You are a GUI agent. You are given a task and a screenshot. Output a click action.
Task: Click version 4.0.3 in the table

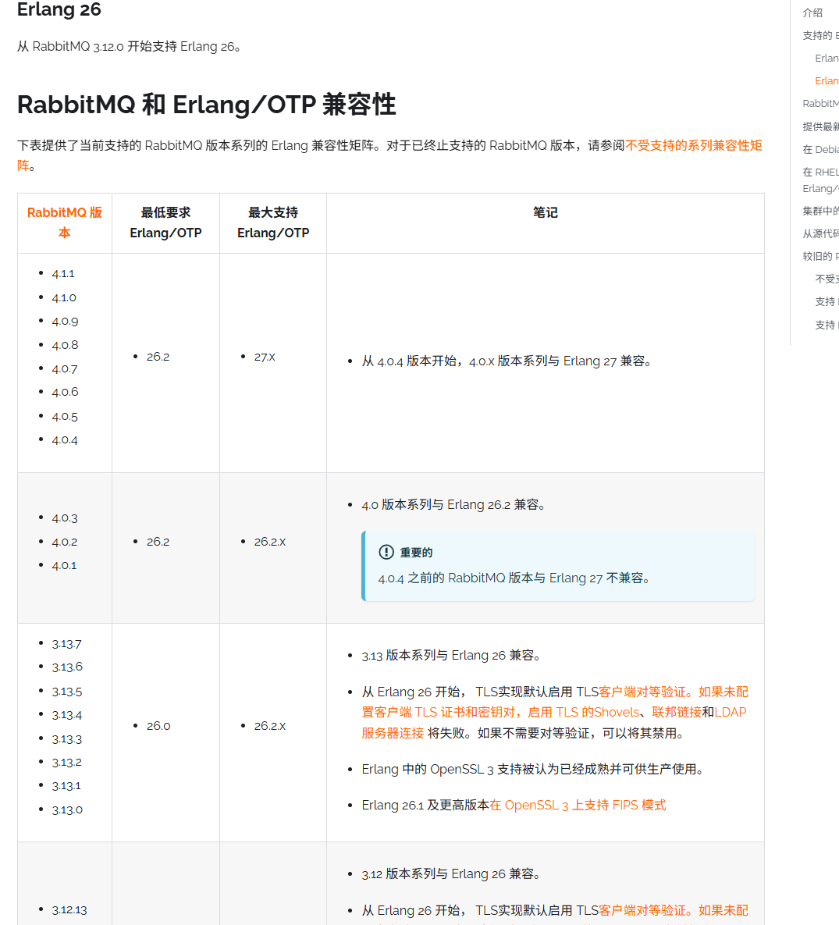click(65, 518)
